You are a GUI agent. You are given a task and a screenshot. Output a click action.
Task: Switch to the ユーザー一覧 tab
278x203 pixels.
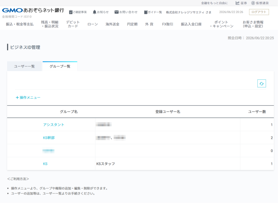pyautogui.click(x=24, y=66)
